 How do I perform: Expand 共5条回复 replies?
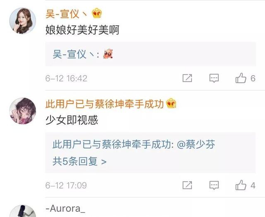click(x=79, y=161)
